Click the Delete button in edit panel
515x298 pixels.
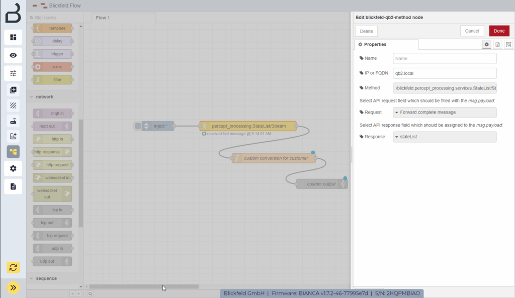point(366,31)
